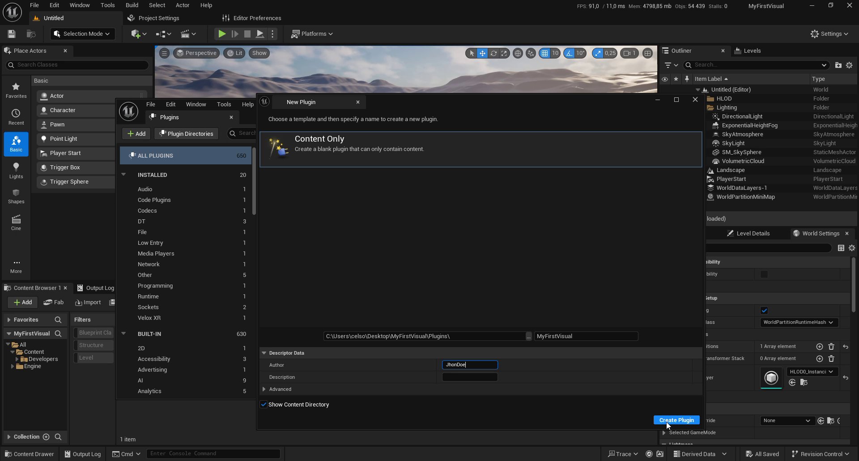
Task: Open the Actor menu in the main menu bar
Action: click(x=183, y=5)
